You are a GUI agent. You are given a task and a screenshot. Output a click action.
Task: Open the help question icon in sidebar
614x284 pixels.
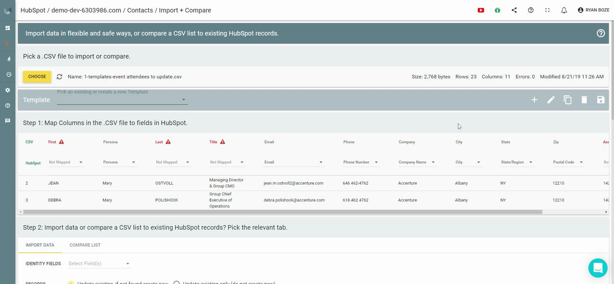(8, 106)
